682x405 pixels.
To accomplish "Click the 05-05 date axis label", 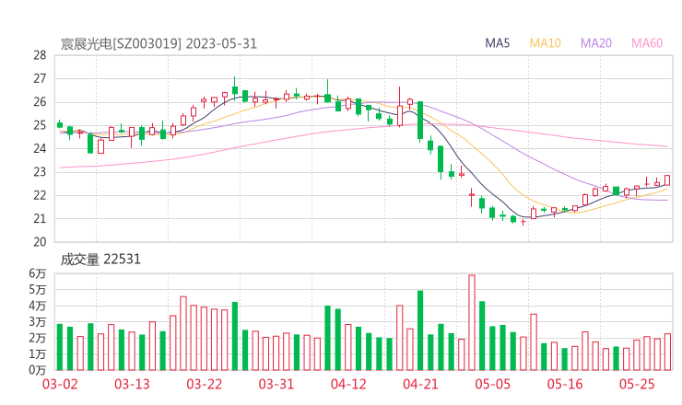I will click(492, 384).
